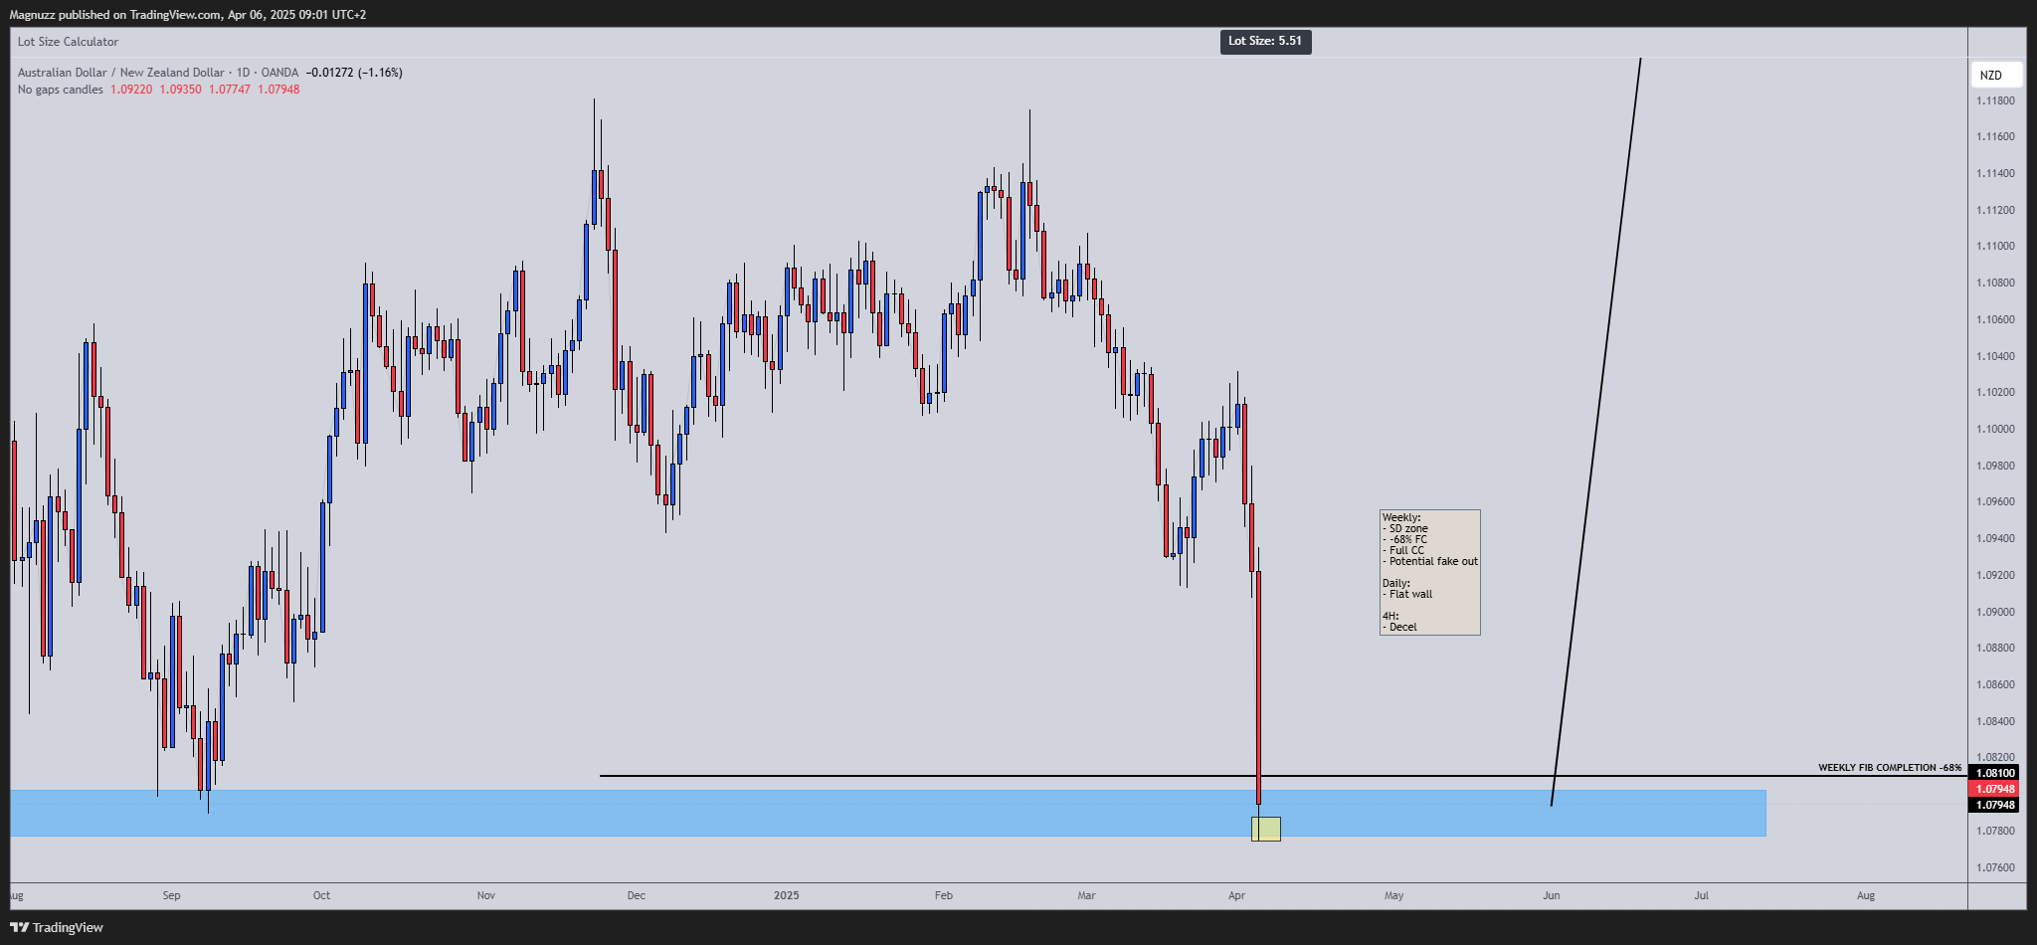Viewport: 2037px width, 945px height.
Task: Select the WEEKLY FIB COMPLETION -68% line label
Action: pyautogui.click(x=1890, y=767)
